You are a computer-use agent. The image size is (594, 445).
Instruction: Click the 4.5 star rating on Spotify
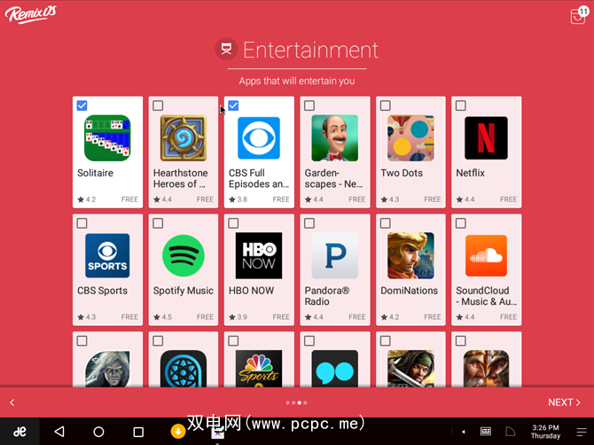pyautogui.click(x=162, y=317)
